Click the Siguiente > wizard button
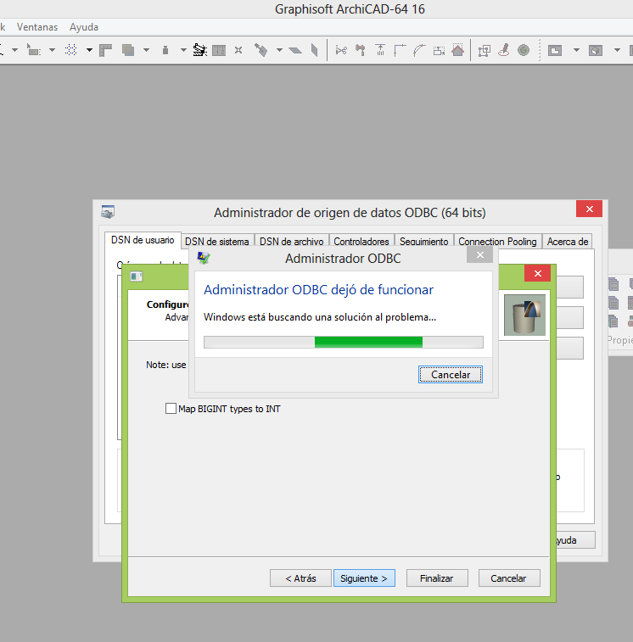This screenshot has height=642, width=633. point(364,578)
